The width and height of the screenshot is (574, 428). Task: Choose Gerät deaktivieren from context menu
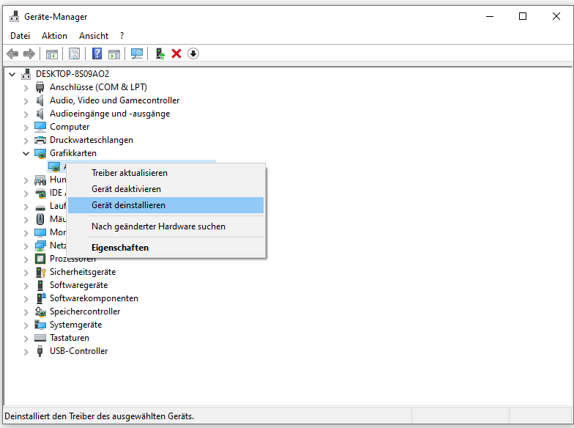click(165, 189)
